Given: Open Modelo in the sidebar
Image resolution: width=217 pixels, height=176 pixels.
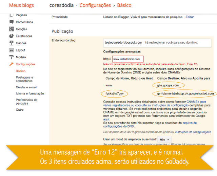Looking at the screenshot, I should pos(21,57).
